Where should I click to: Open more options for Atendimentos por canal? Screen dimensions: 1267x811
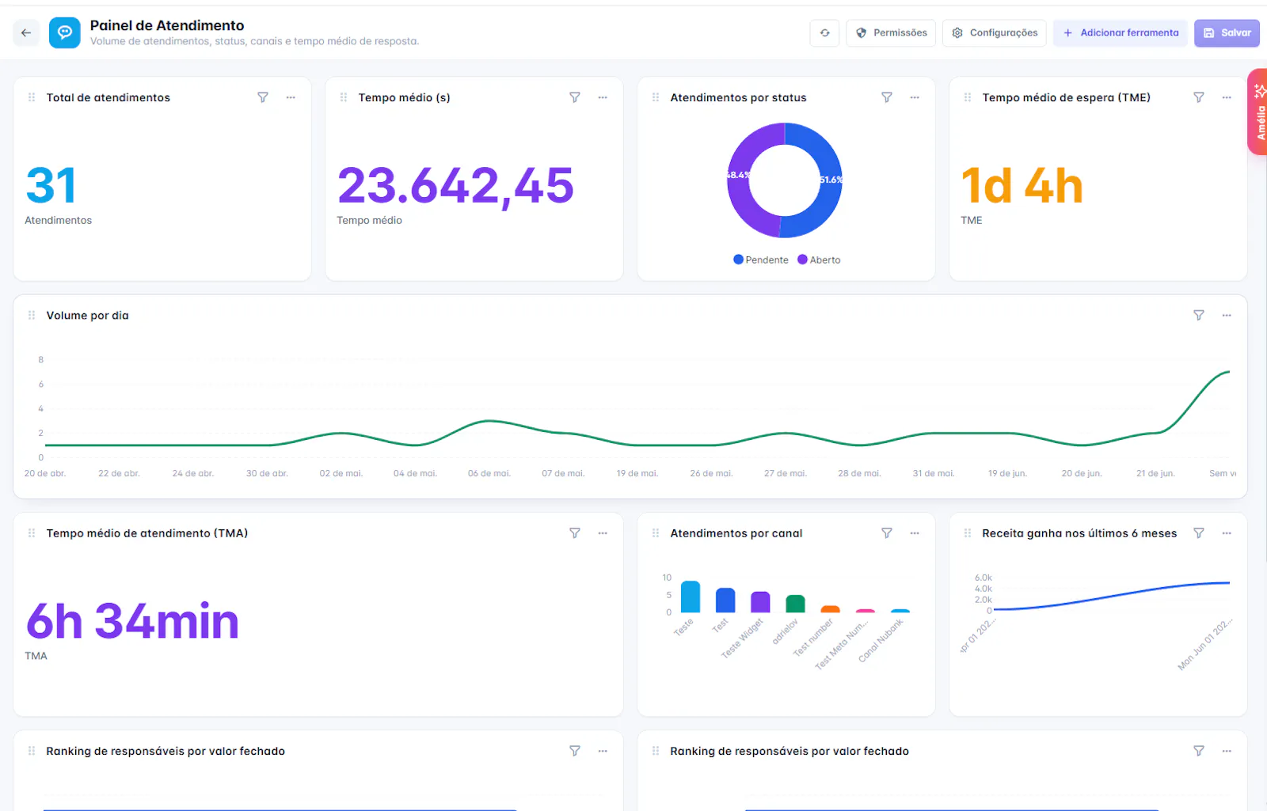(915, 533)
